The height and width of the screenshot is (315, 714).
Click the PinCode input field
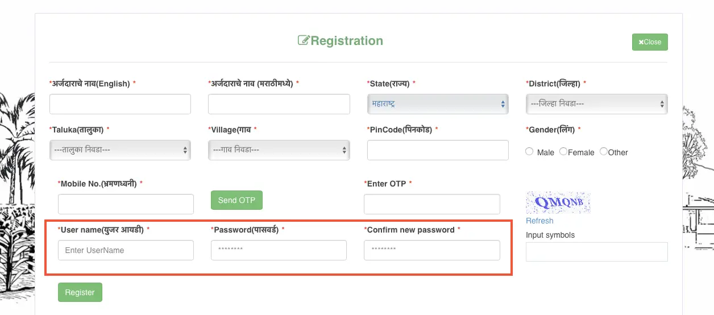tap(437, 150)
